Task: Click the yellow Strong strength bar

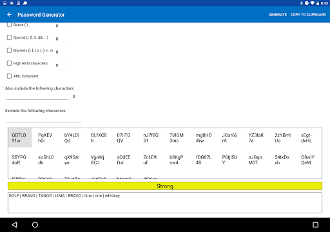Action: pyautogui.click(x=165, y=186)
